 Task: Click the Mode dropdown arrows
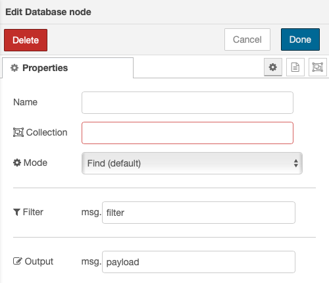coord(296,163)
